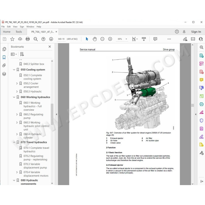Expand 050.2 Cooler arrangement bookmark

click(17, 83)
